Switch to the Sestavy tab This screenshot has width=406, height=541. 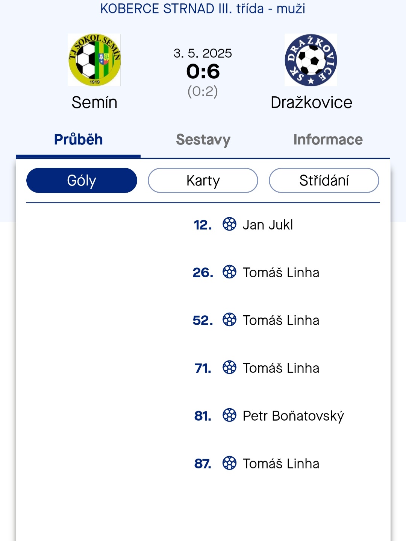[x=203, y=140]
